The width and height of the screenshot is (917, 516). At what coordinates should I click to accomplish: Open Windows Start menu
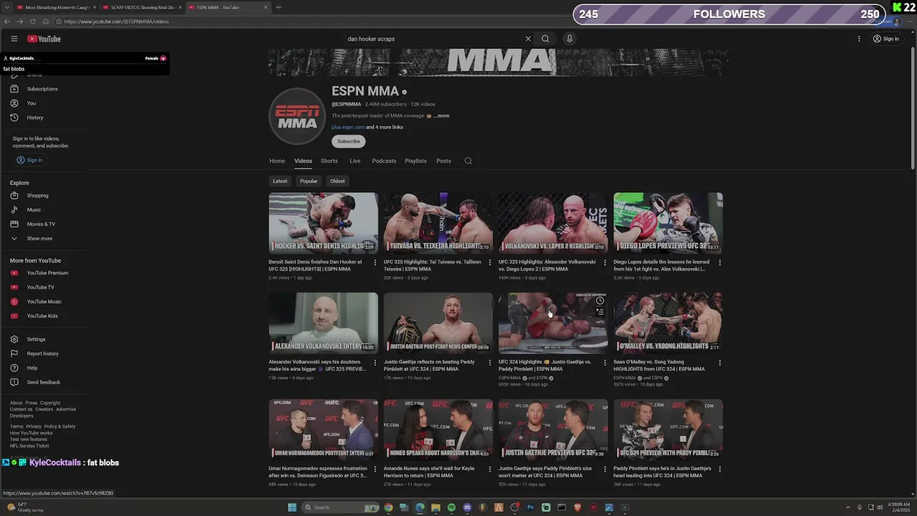(292, 507)
